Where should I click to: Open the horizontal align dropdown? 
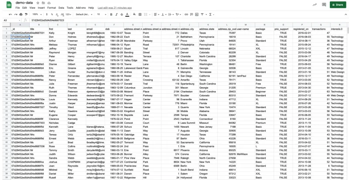[157, 14]
